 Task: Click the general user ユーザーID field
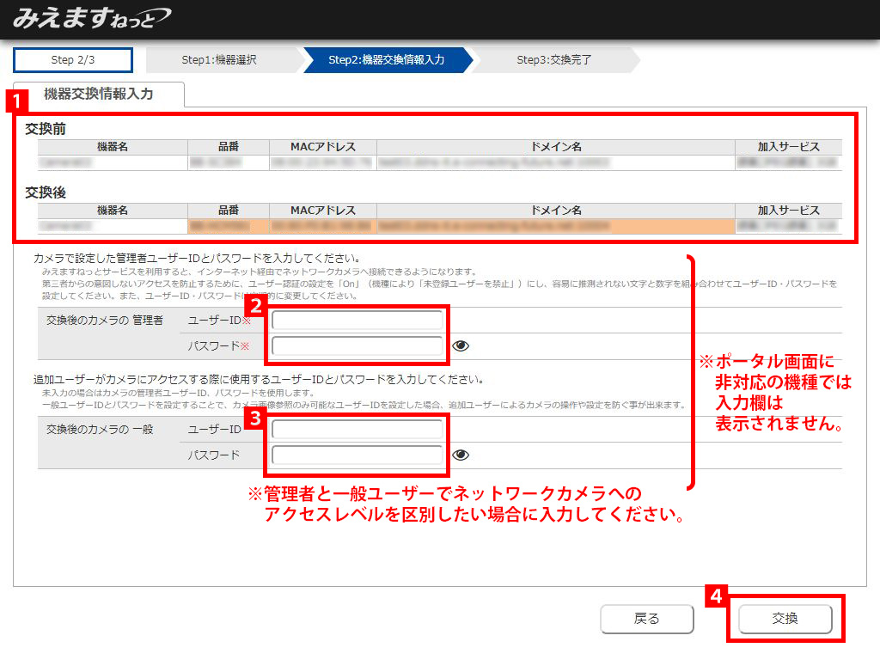tap(357, 429)
